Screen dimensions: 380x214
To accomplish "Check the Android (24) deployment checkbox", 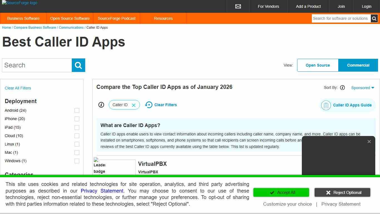I will 77,111.
